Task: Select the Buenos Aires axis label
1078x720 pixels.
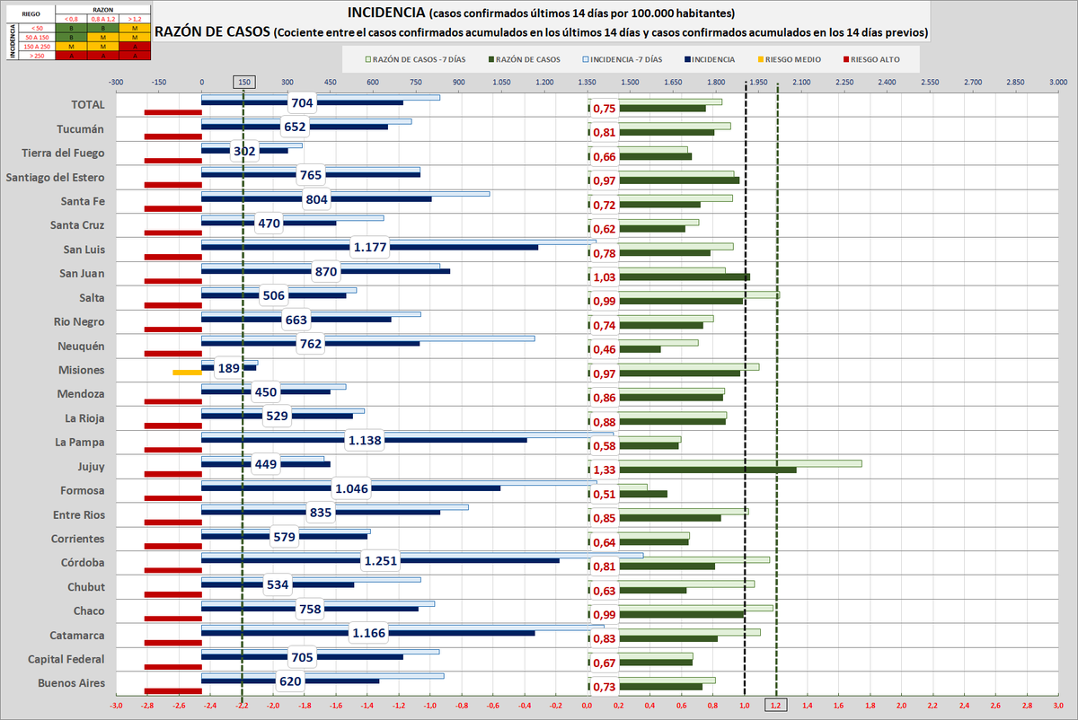Action: tap(71, 683)
